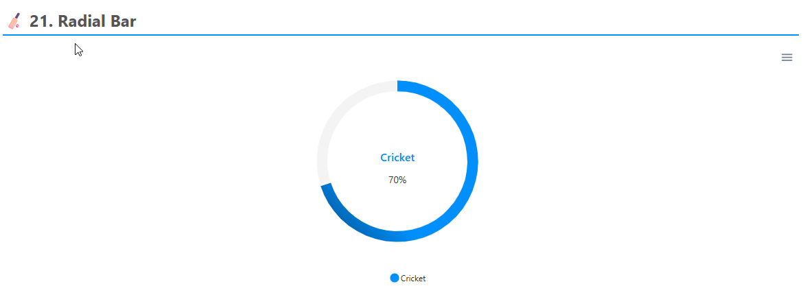Screen dimensions: 803x295
Task: Click empty space between Cricket label and 70%
Action: 397,169
